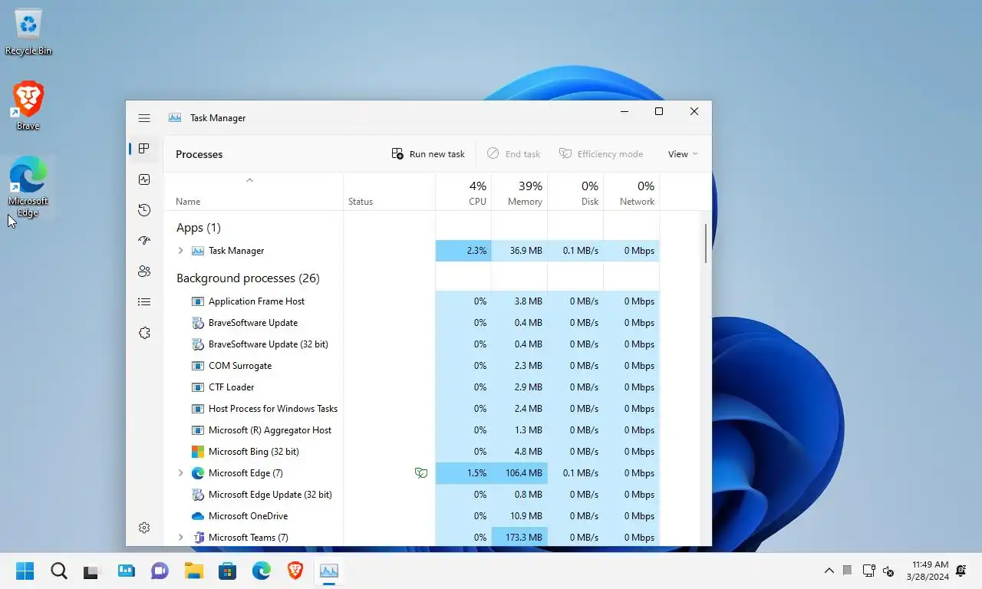Click the 173.3 MB memory cell
Image resolution: width=982 pixels, height=589 pixels.
point(519,538)
